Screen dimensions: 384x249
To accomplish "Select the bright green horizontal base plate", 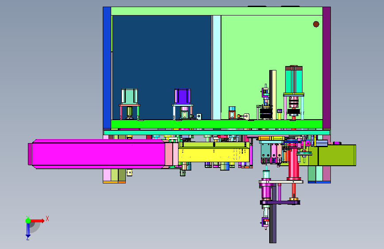I will 217,124.
